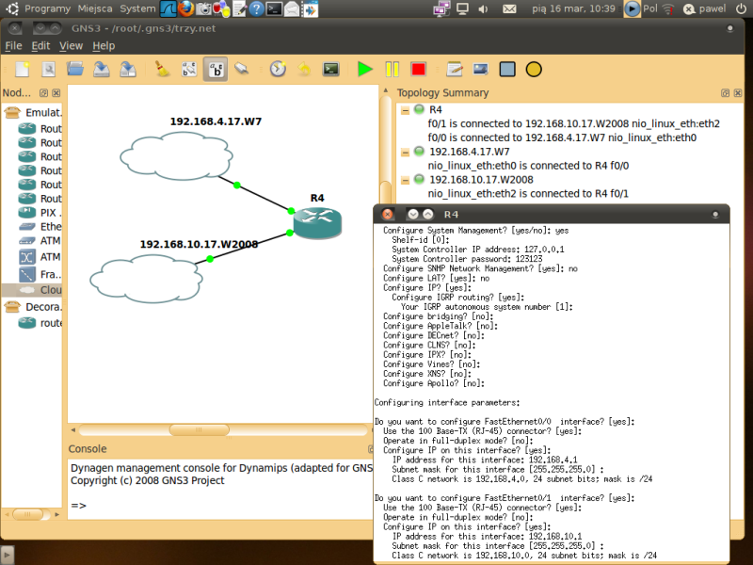
Task: Click the canvas horizontal scrollbar thumb
Action: click(200, 429)
